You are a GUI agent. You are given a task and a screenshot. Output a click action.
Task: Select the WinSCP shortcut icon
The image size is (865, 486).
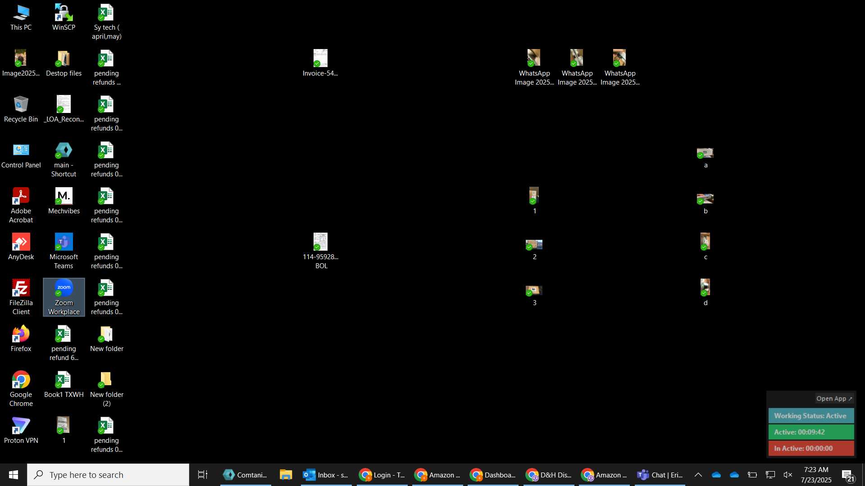click(64, 18)
